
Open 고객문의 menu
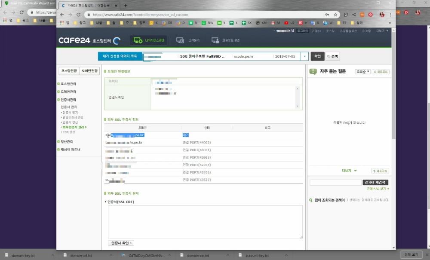pos(188,40)
